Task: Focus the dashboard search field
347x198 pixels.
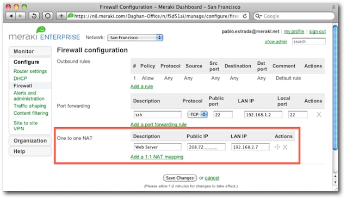Action: tap(309, 41)
